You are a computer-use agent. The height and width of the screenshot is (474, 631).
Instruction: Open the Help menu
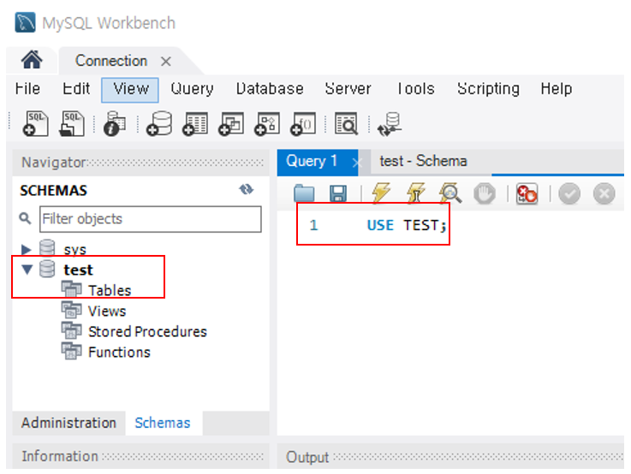pyautogui.click(x=557, y=88)
